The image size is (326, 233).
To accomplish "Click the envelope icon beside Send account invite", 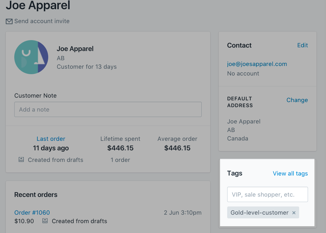I will [9, 21].
